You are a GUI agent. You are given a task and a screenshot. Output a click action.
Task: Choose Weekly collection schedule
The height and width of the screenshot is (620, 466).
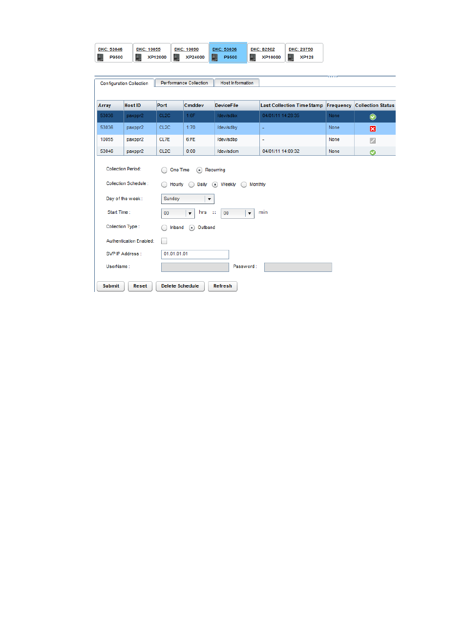tap(215, 185)
